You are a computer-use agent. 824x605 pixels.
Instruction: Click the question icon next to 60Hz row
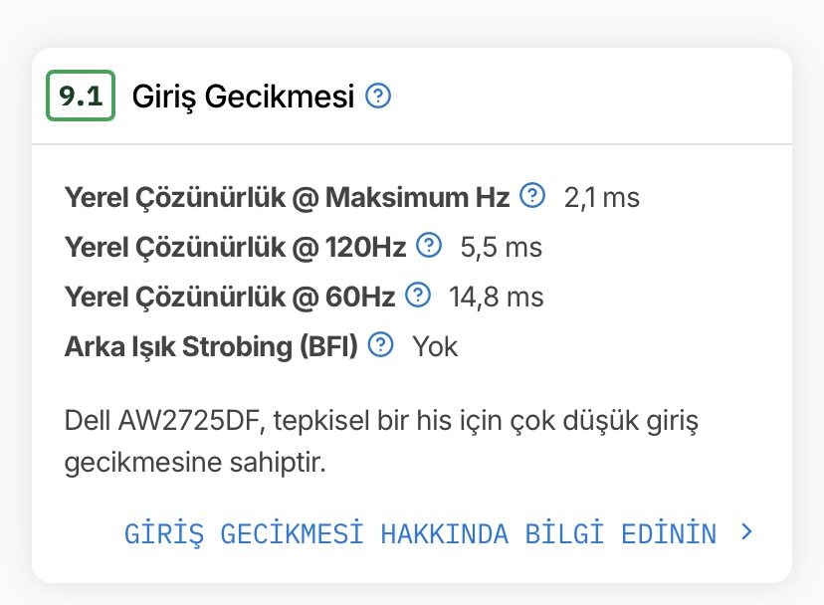pyautogui.click(x=419, y=295)
